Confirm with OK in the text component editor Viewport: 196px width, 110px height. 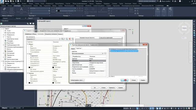tap(125, 80)
